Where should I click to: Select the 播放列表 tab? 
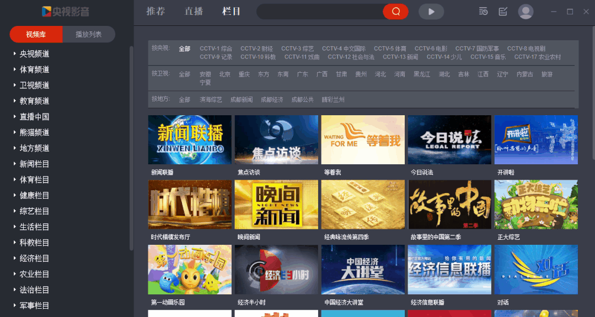tap(89, 34)
